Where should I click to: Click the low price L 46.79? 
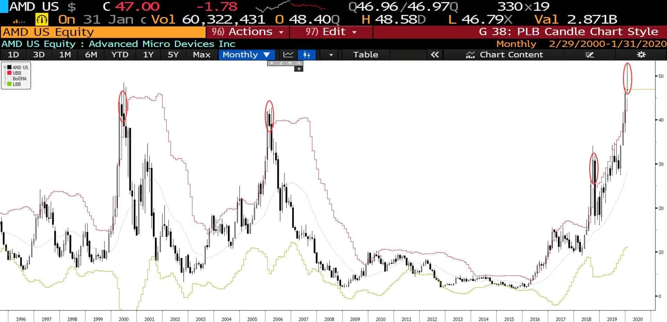coord(480,19)
